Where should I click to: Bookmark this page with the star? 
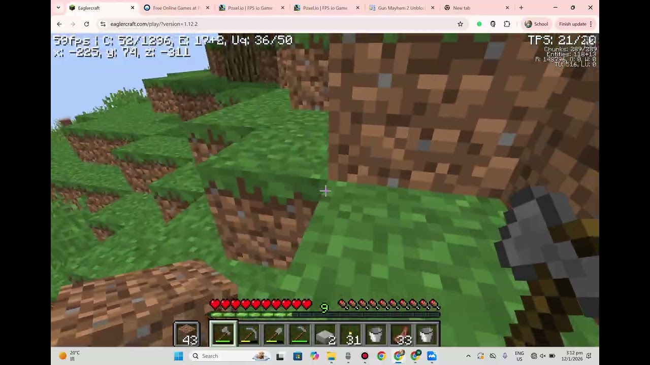(460, 24)
